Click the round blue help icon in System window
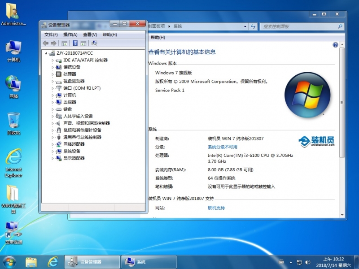The image size is (359, 269). coord(335,45)
